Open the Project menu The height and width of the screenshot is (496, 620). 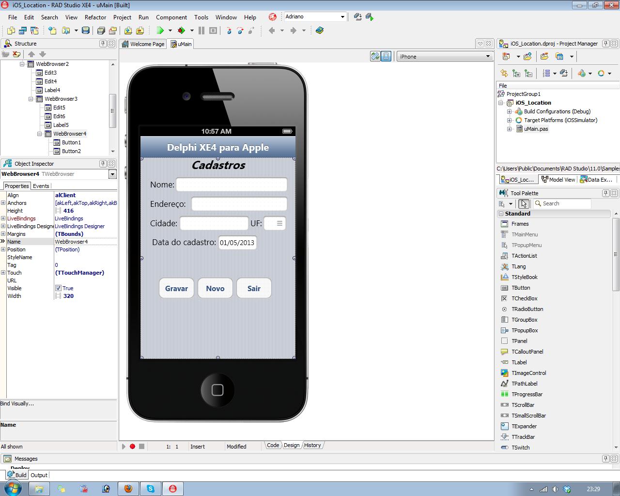coord(122,17)
